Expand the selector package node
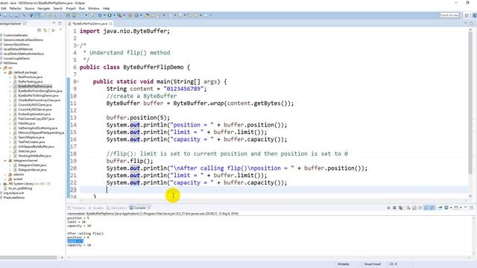 (x=5, y=174)
